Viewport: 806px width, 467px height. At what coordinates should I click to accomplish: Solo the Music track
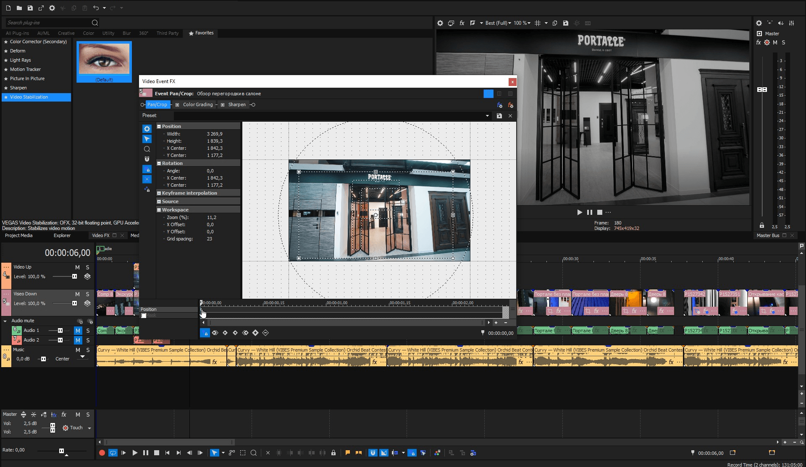coord(88,350)
